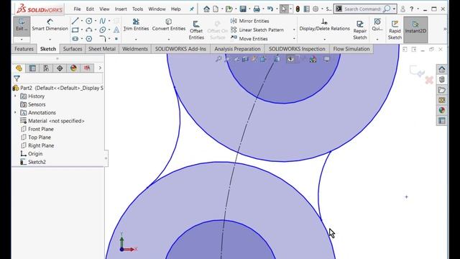
Task: Select the Spline sketch tool
Action: point(102,21)
